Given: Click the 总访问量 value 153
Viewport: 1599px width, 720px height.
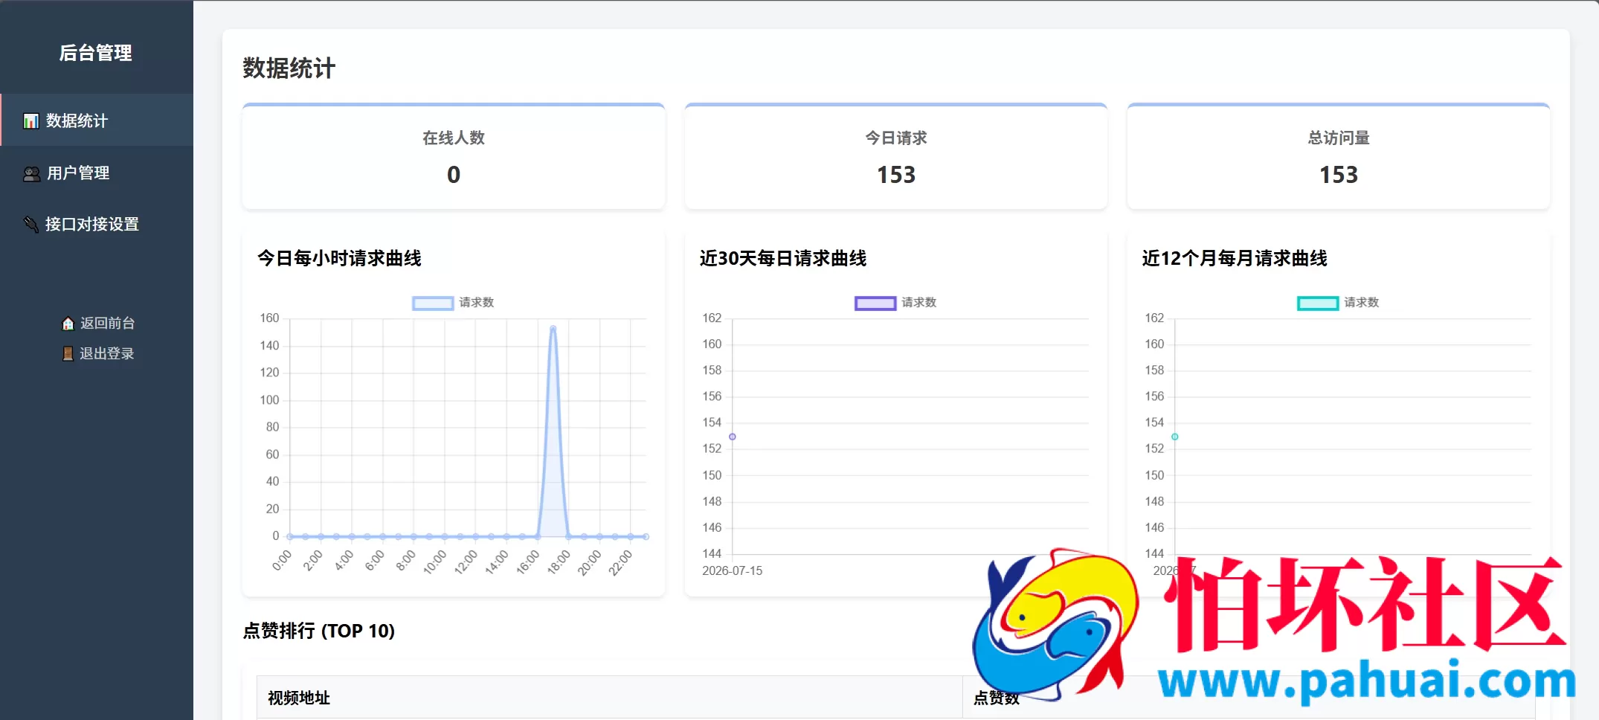Looking at the screenshot, I should tap(1339, 175).
